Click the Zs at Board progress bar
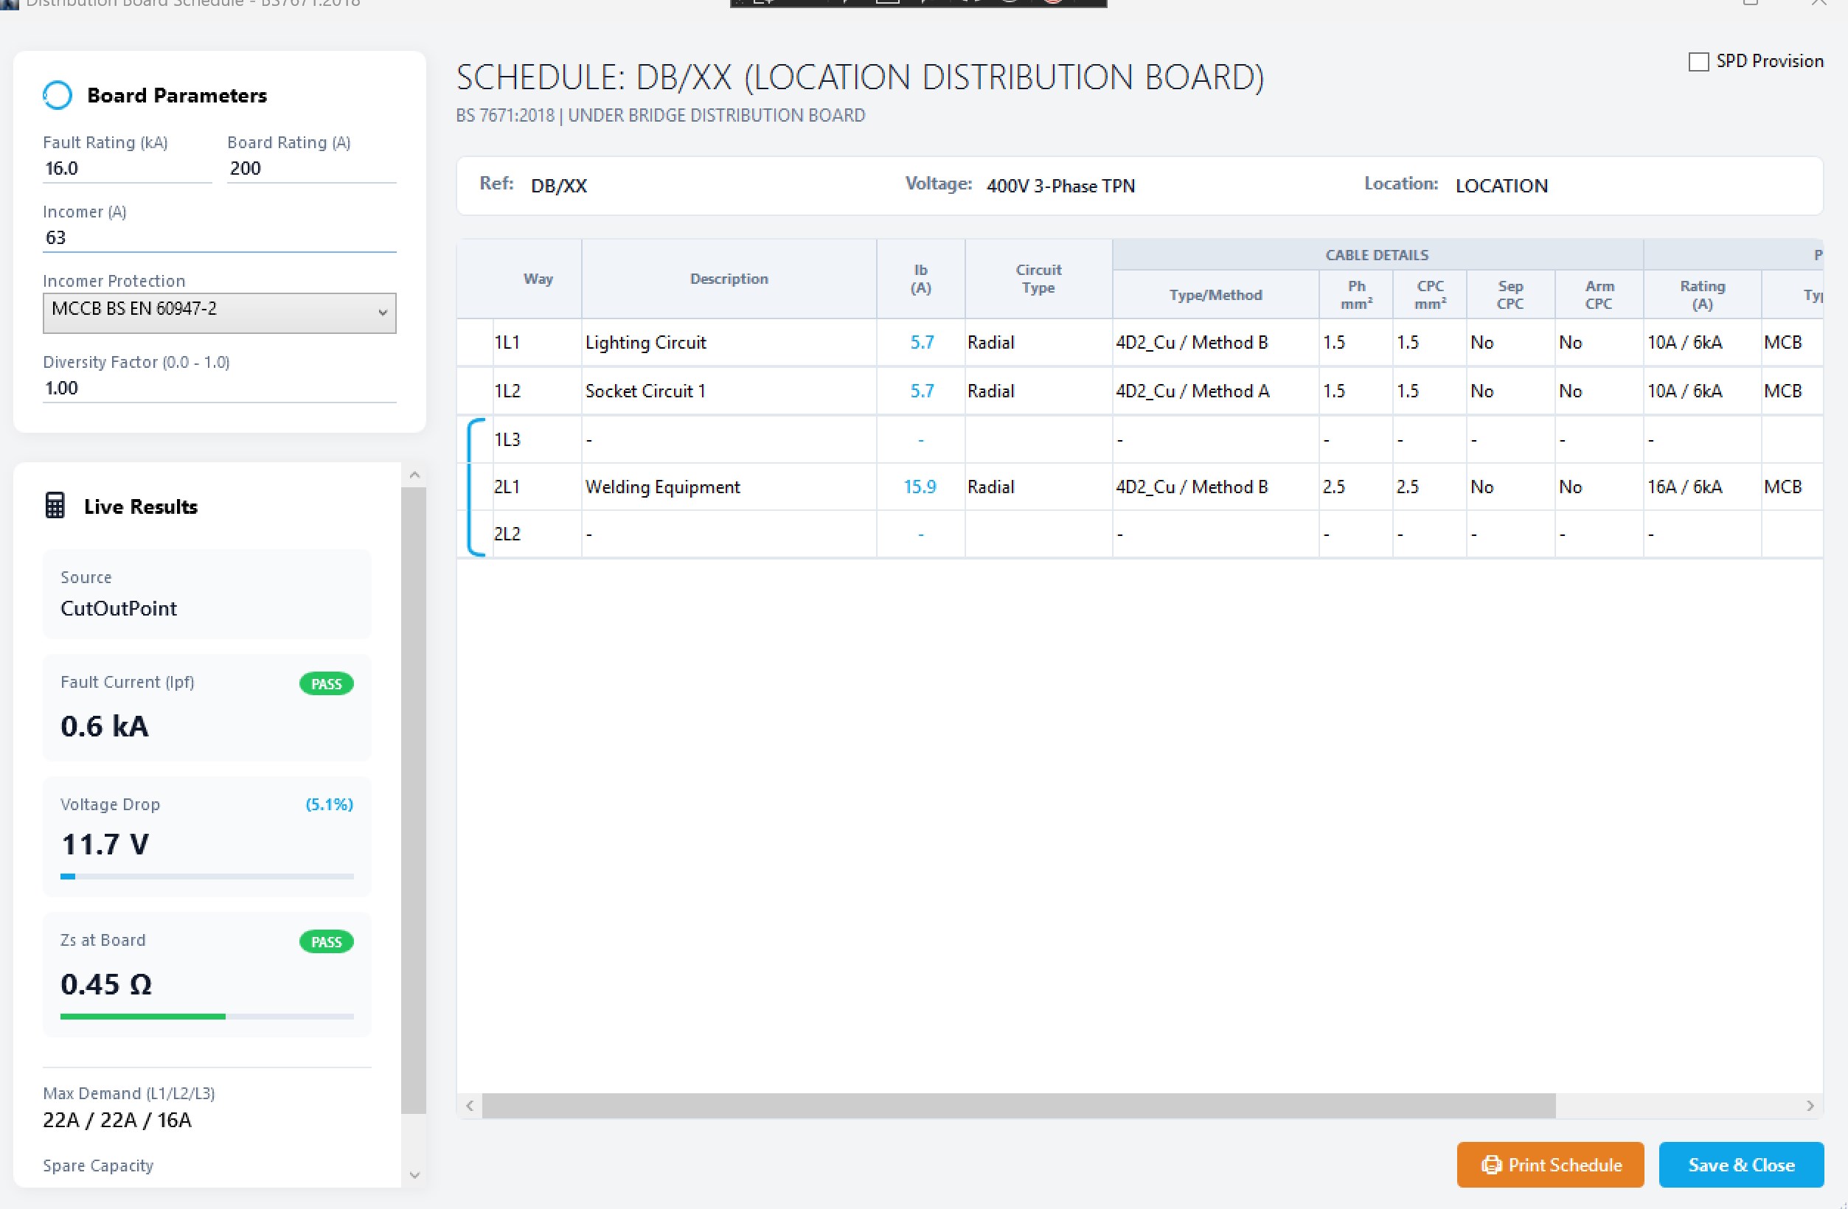Viewport: 1848px width, 1209px height. (206, 1016)
